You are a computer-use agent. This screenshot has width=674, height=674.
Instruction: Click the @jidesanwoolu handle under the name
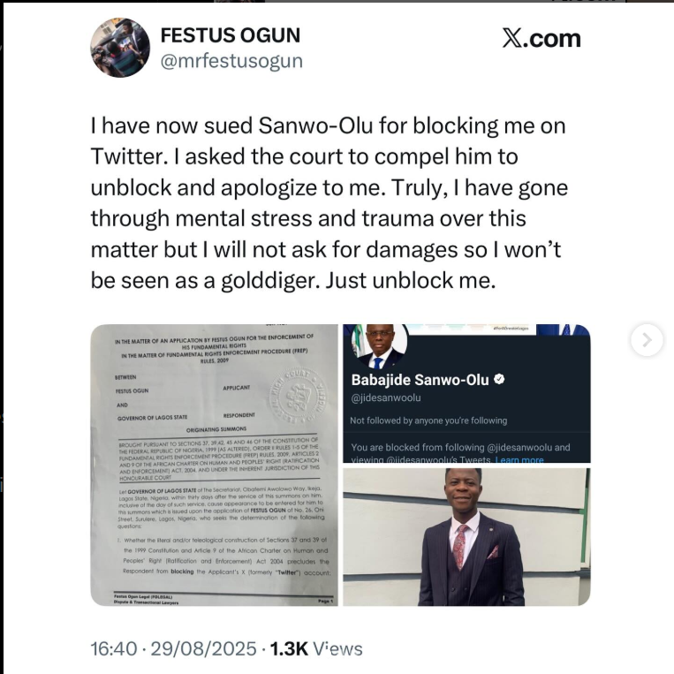(390, 399)
